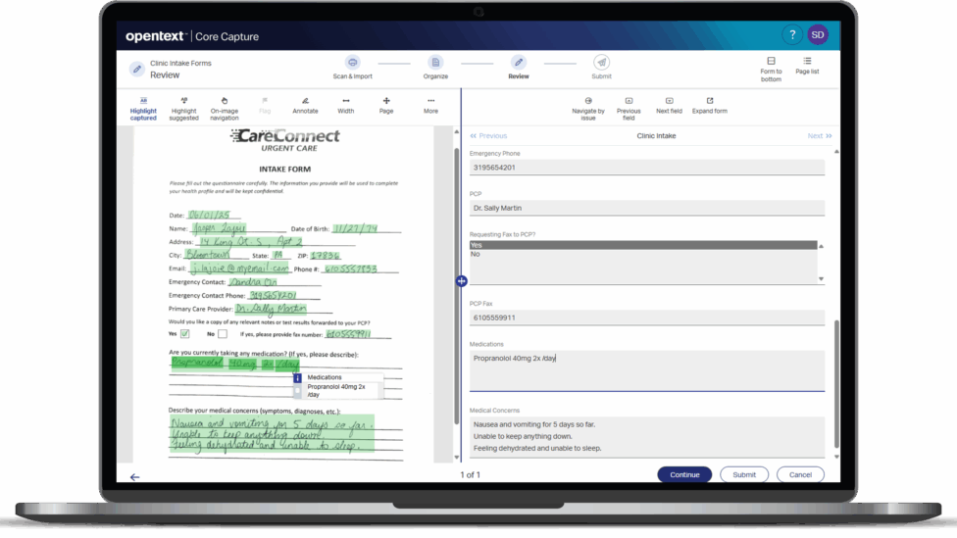This screenshot has height=538, width=957.
Task: Open the SD user avatar menu
Action: coord(818,34)
